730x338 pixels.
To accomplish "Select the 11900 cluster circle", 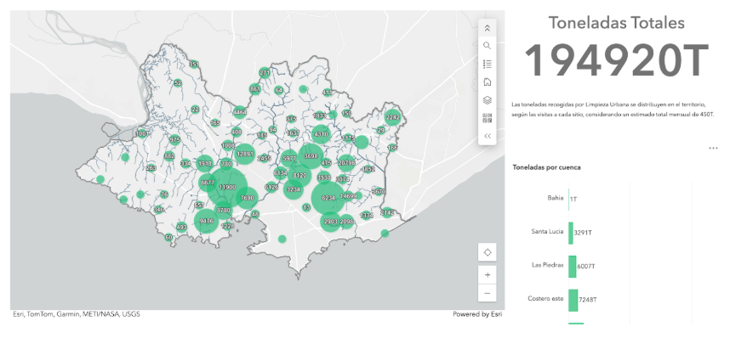I will [x=227, y=188].
